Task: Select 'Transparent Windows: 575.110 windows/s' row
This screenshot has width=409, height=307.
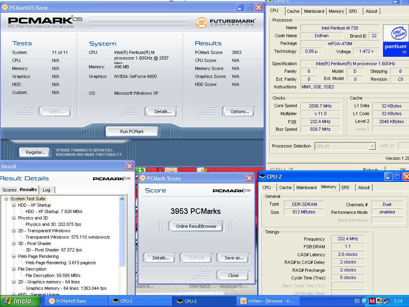Action: (68, 237)
